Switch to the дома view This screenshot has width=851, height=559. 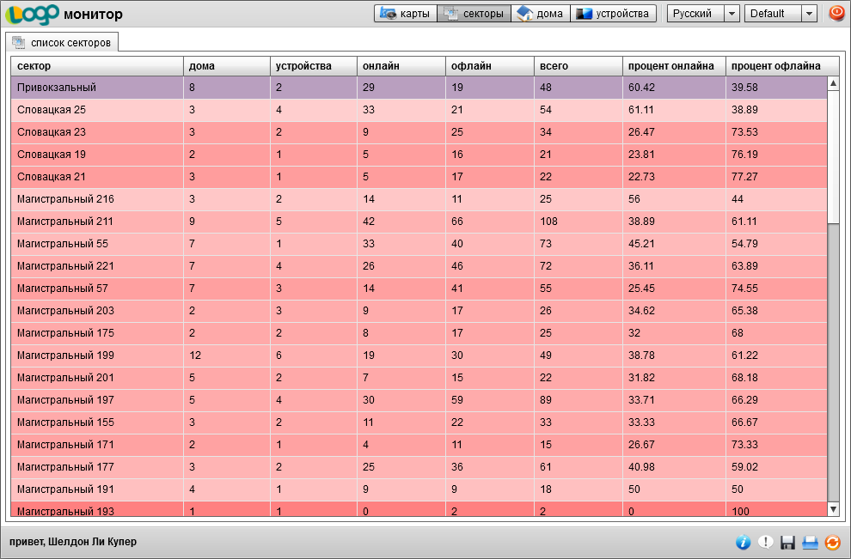[x=540, y=14]
